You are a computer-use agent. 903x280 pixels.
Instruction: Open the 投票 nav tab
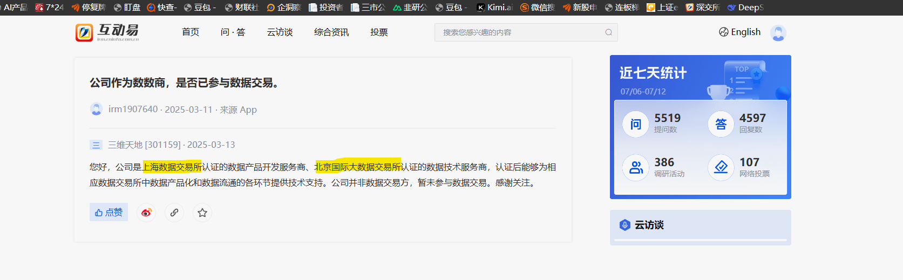coord(379,32)
